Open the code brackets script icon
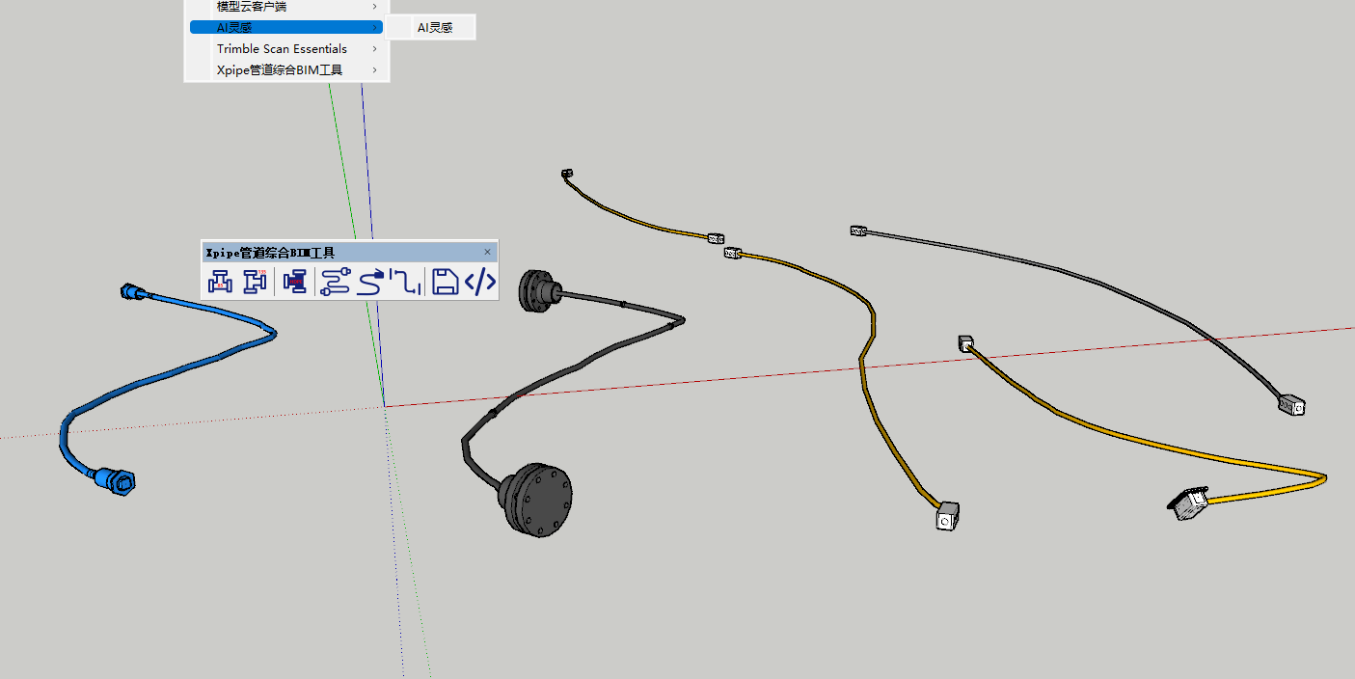This screenshot has width=1355, height=679. click(480, 283)
